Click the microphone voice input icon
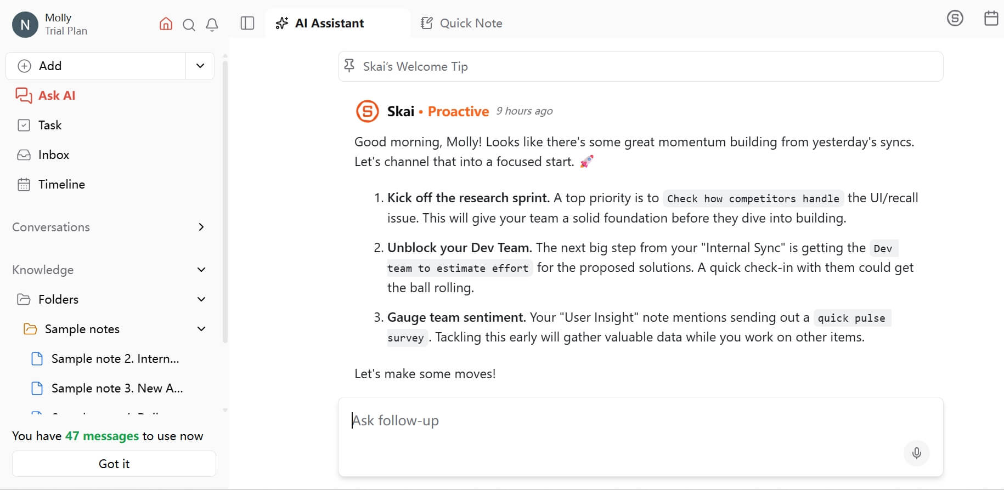 916,453
